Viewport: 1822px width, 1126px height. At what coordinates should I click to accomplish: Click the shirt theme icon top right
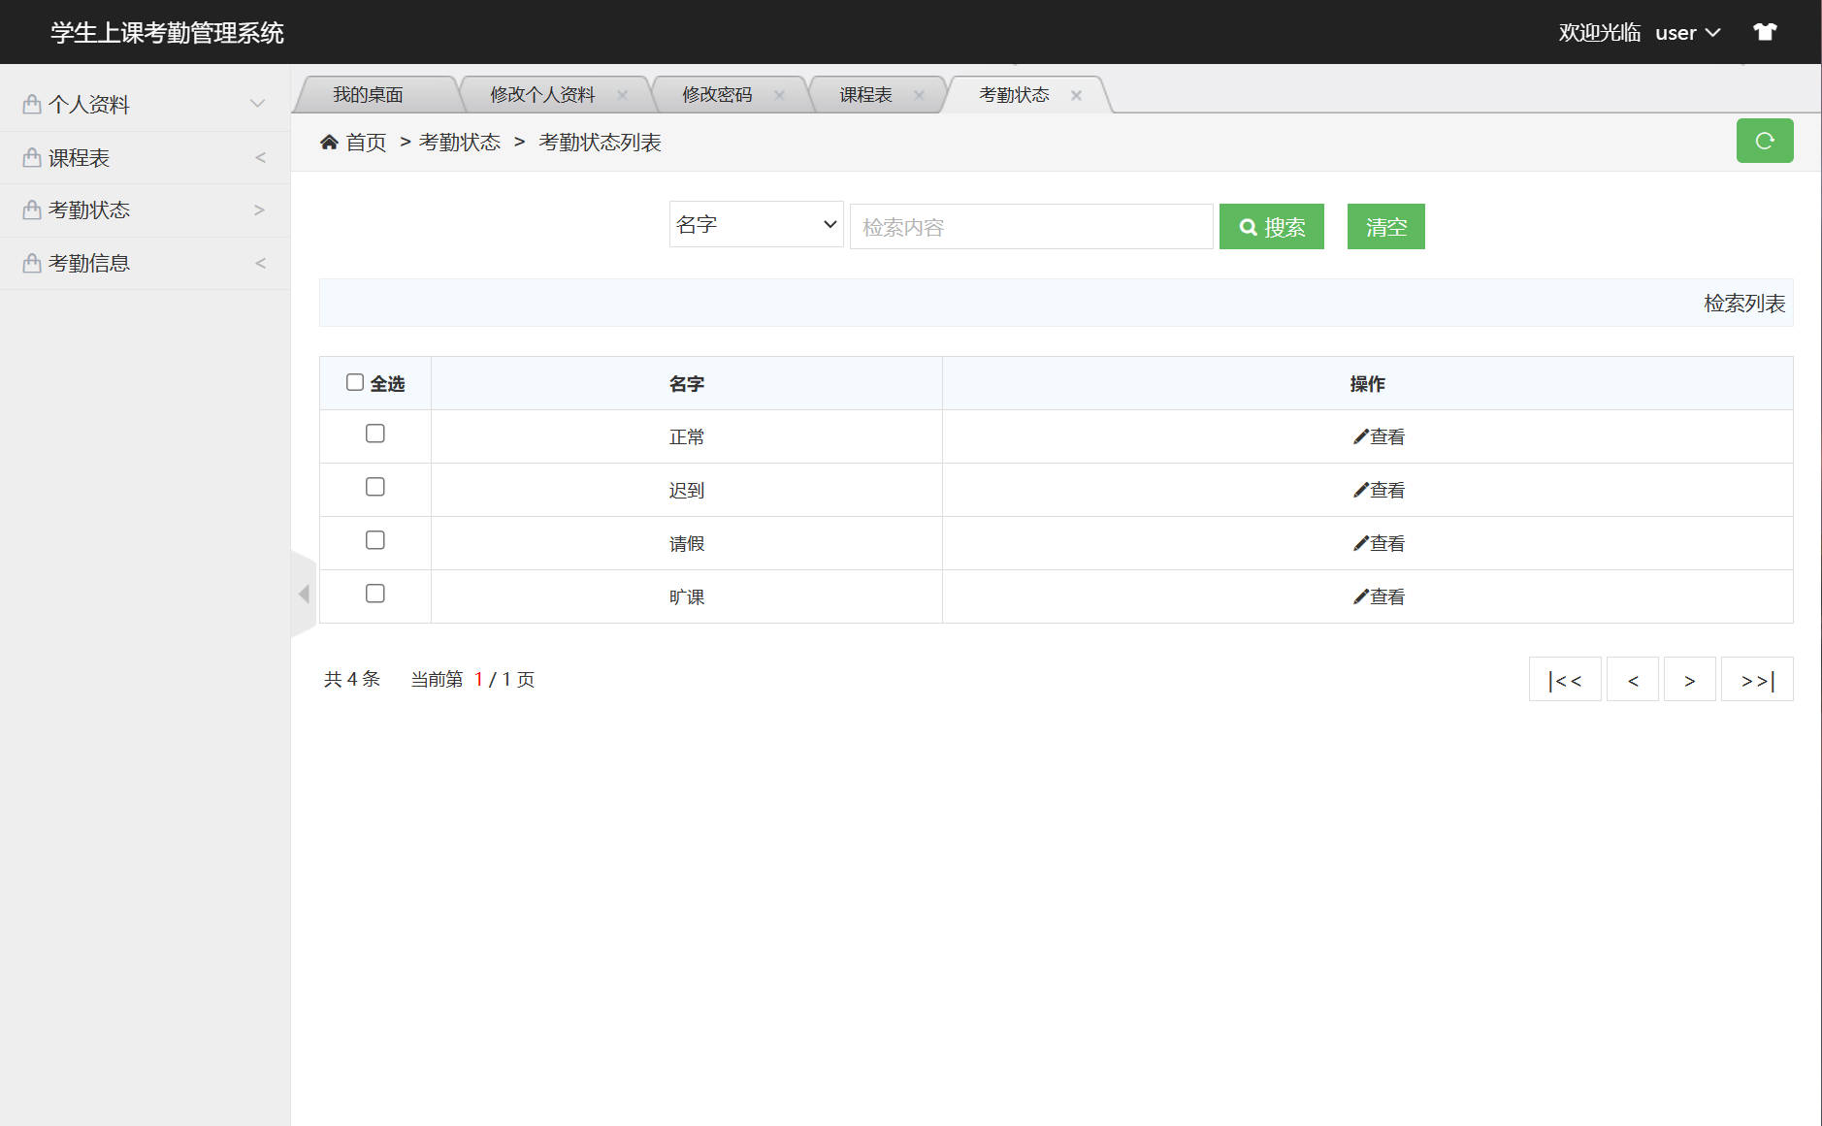coord(1765,31)
